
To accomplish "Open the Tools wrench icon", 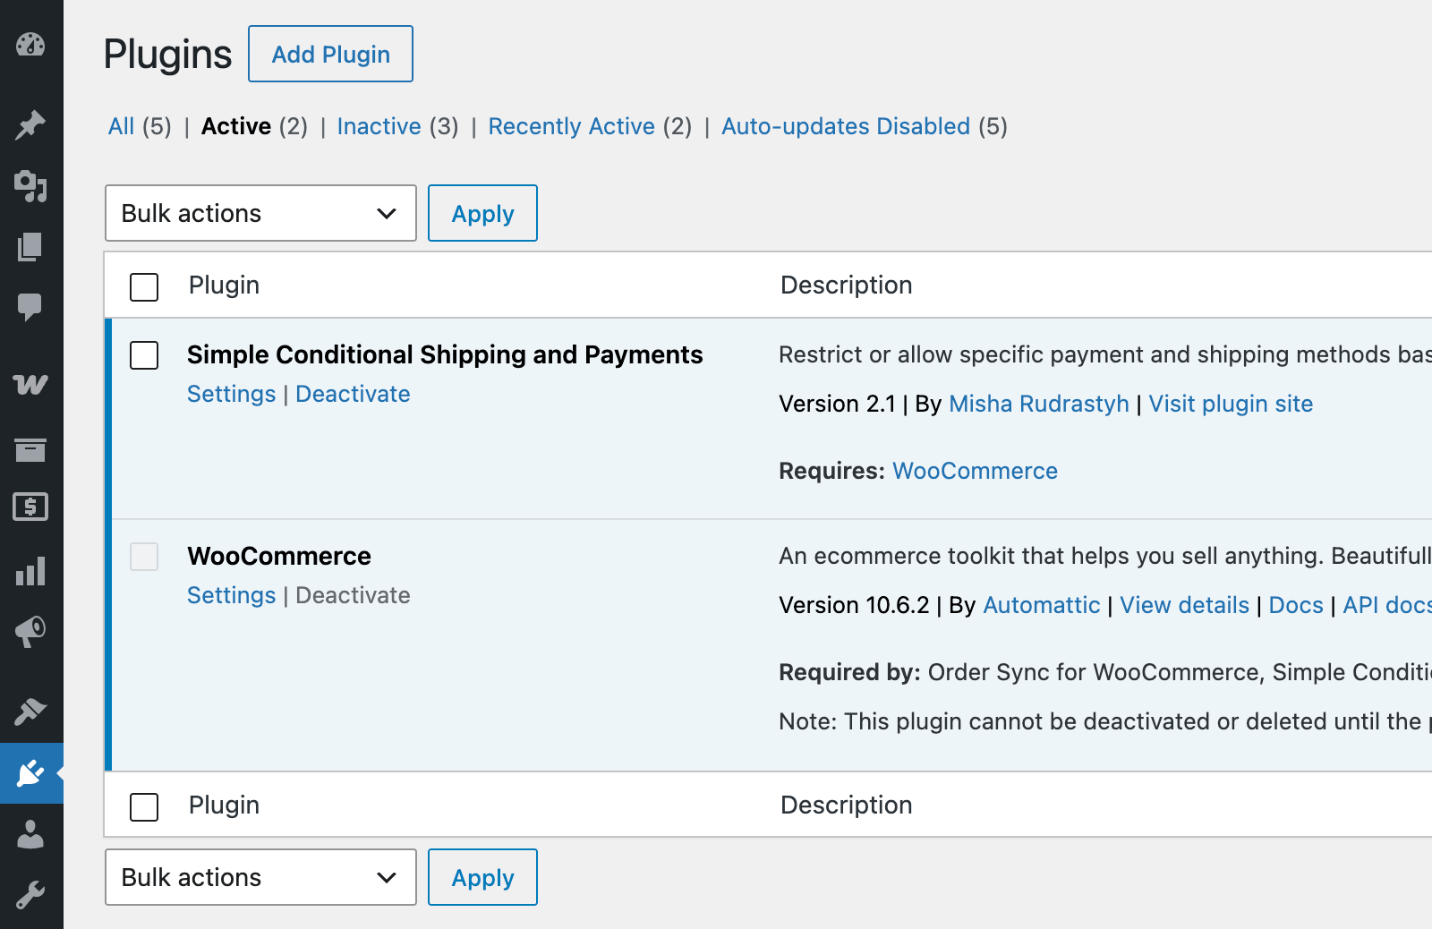I will tap(30, 895).
